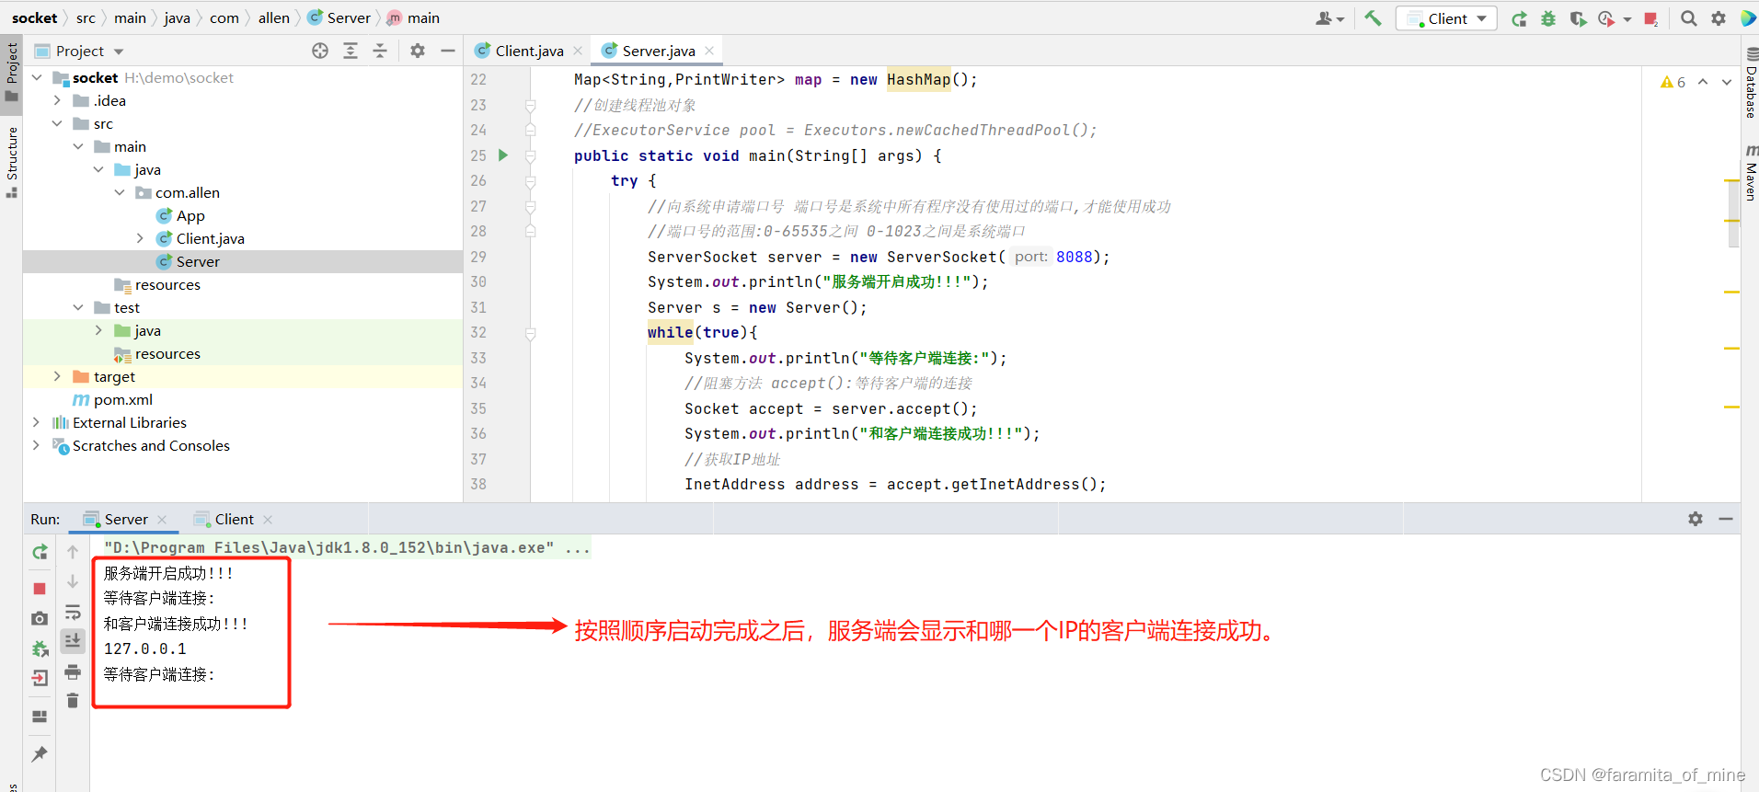Viewport: 1759px width, 792px height.
Task: Rerun the Client configuration from the top toolbar
Action: (1519, 18)
